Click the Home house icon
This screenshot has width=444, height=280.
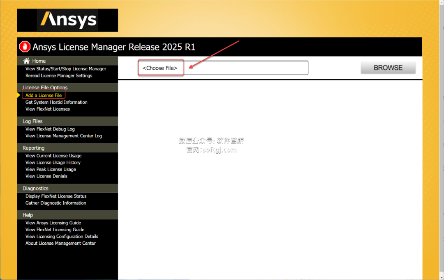[26, 61]
